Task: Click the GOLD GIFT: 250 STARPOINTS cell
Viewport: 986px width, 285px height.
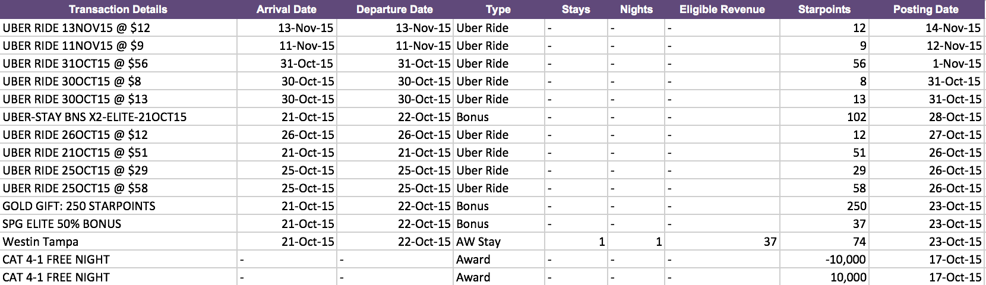Action: (x=118, y=206)
